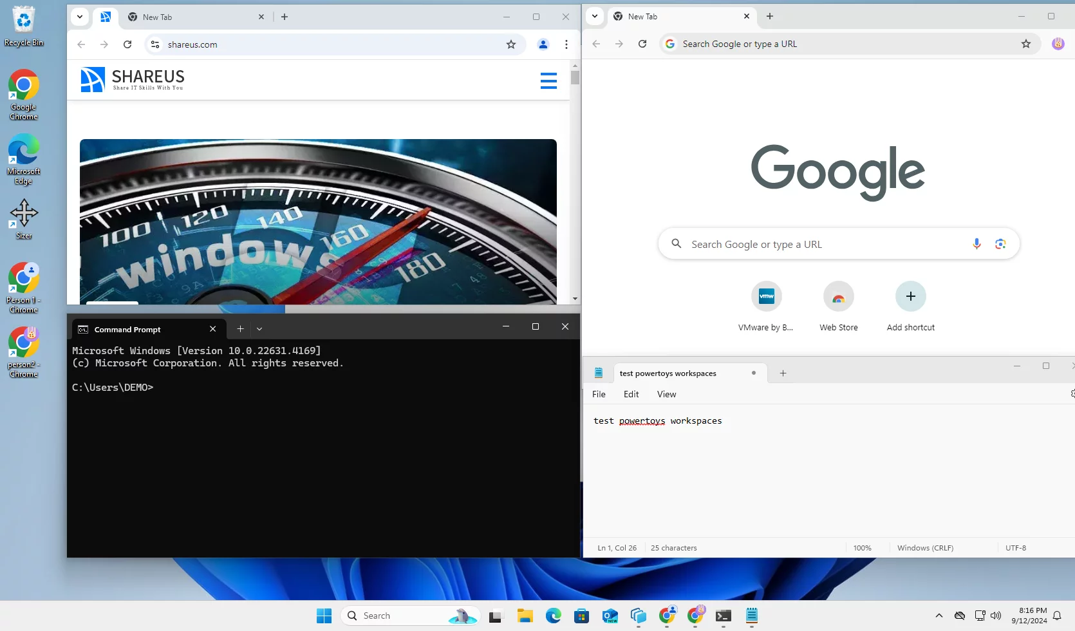Screen dimensions: 1075x631
Task: Open the three-dot menu in the left Chrome window
Action: pyautogui.click(x=566, y=44)
